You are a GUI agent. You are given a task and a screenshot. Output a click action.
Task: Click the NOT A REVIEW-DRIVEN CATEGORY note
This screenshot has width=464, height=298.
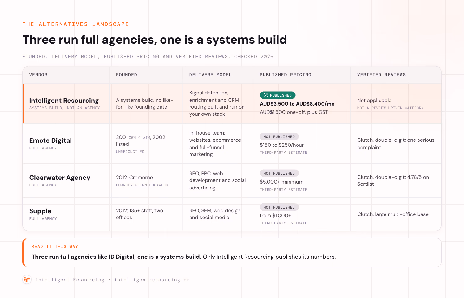(x=390, y=108)
